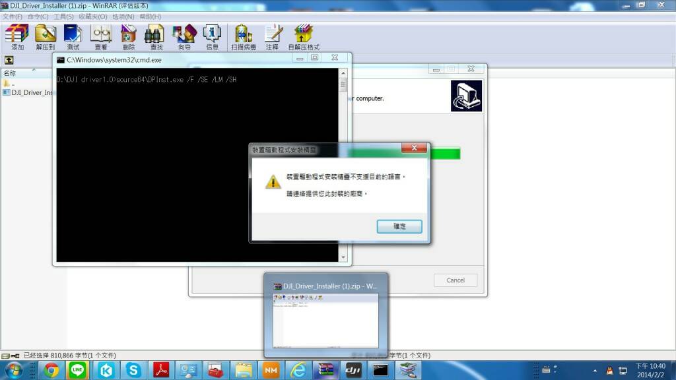Sort the file list by 名称 column
Screen dimensions: 676x380
(10, 73)
